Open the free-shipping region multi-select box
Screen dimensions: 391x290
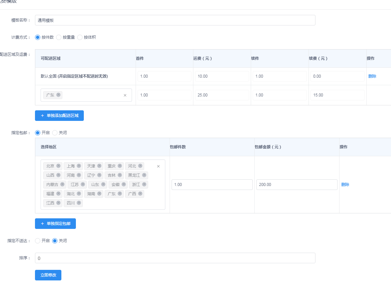115,203
